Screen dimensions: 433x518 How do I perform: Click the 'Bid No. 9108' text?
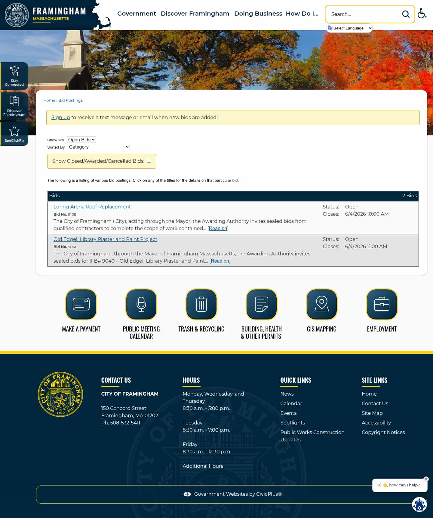tap(65, 214)
